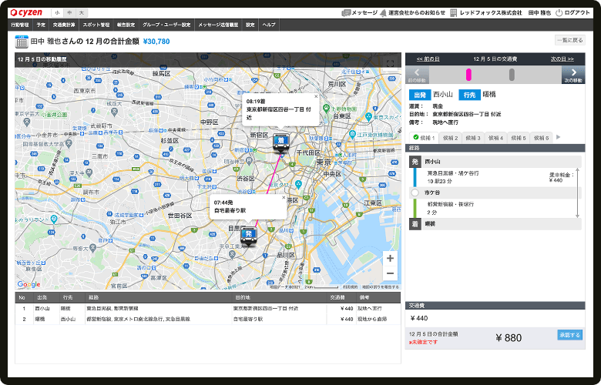Select medium font size 中
Screen dimensions: 601x385
70,13
